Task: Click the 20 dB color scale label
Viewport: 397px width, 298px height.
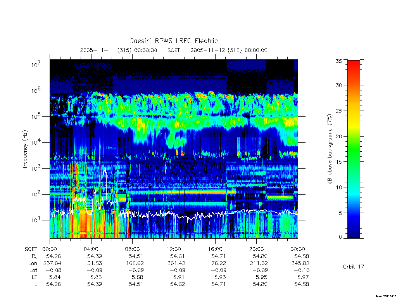Action: [x=338, y=136]
